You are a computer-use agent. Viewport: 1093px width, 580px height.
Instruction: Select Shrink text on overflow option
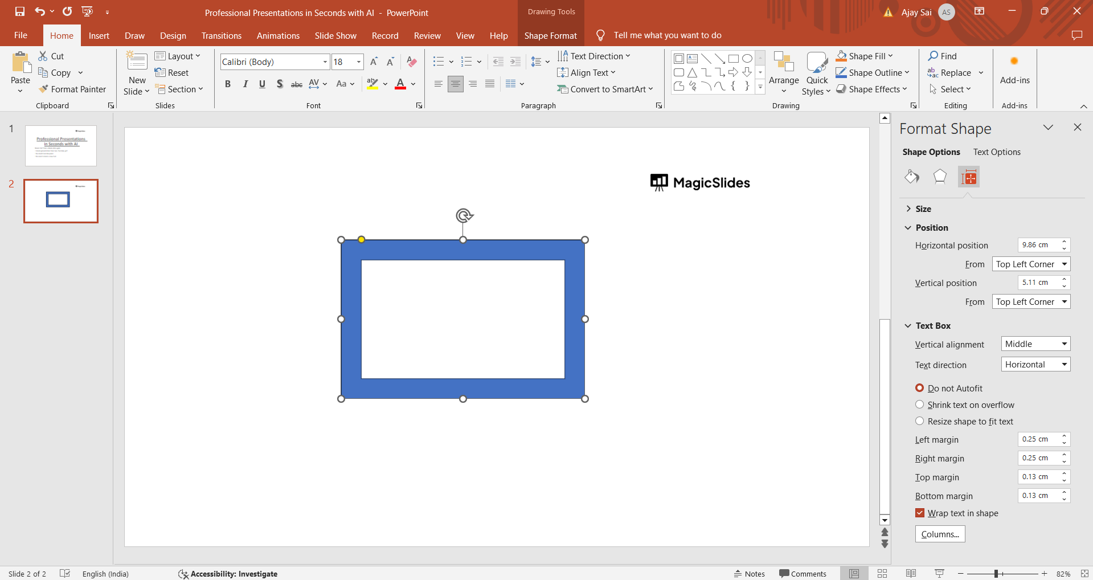919,405
